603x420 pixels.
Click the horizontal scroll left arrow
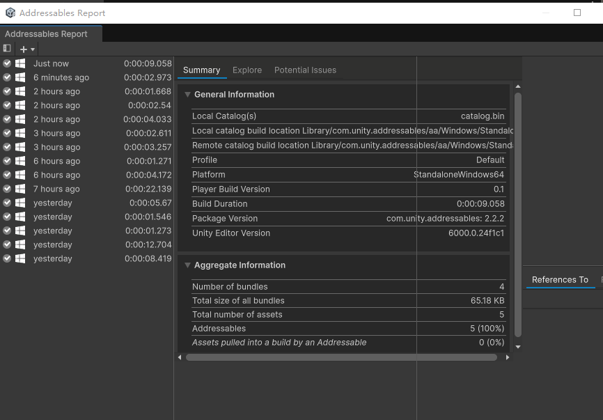(180, 357)
